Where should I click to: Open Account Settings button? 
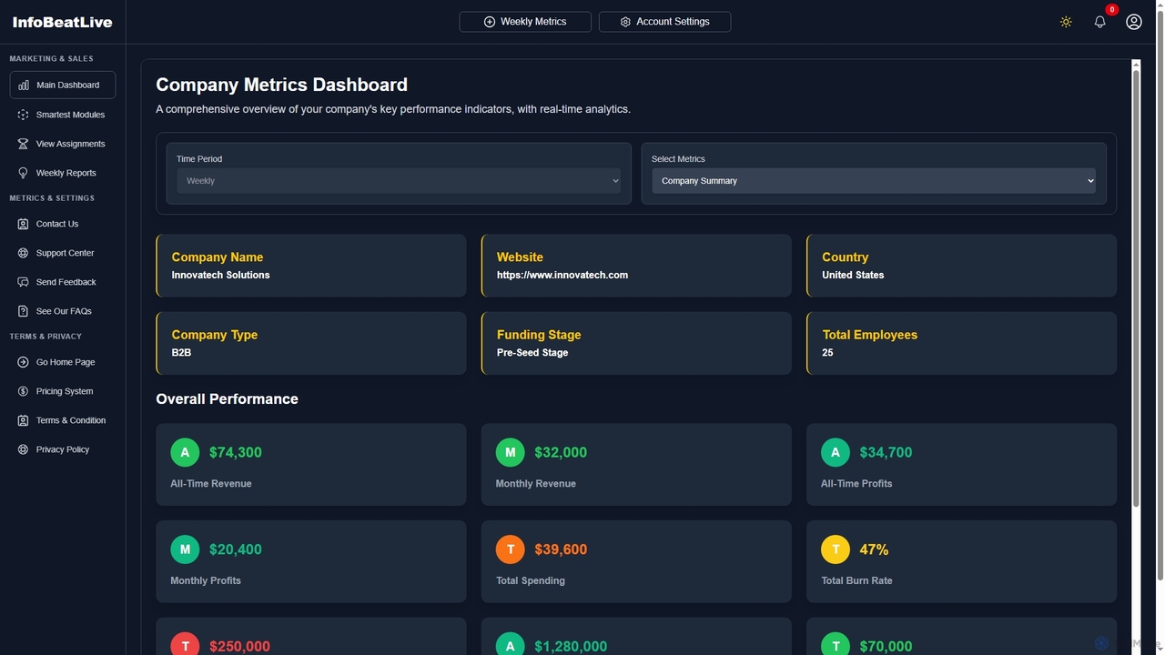(664, 22)
